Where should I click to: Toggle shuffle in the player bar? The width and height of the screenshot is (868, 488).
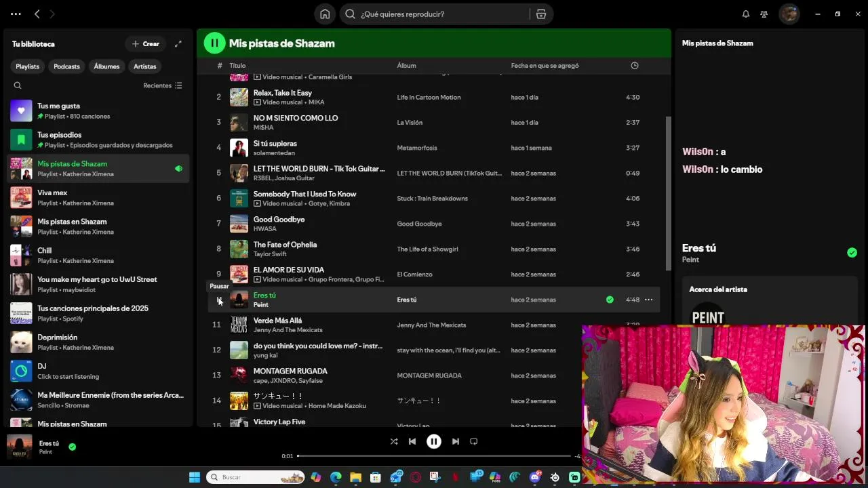pos(394,441)
